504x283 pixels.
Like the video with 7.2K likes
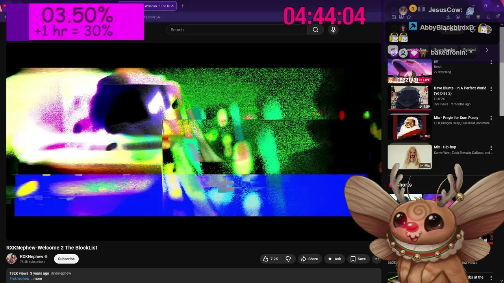(x=270, y=259)
